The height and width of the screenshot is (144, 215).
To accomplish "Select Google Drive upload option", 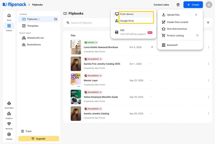I will click(x=133, y=21).
